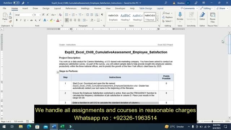The width and height of the screenshot is (231, 130).
Task: Switch to Table Design tab
Action: (145, 8)
